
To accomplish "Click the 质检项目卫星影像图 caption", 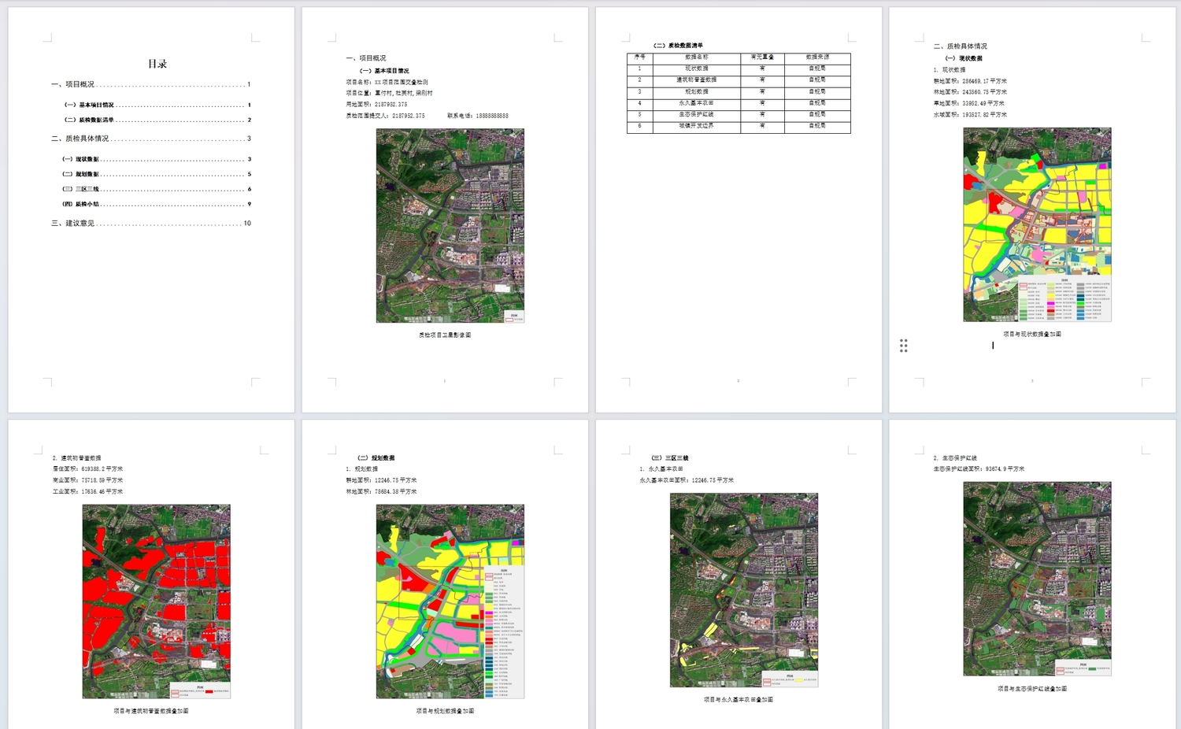I will [445, 335].
